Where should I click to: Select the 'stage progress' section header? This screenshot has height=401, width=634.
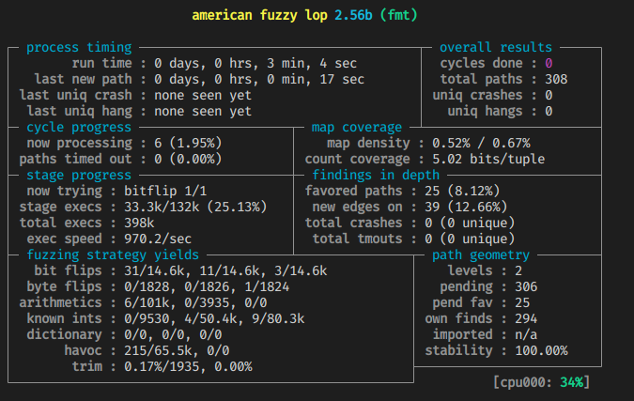point(79,175)
